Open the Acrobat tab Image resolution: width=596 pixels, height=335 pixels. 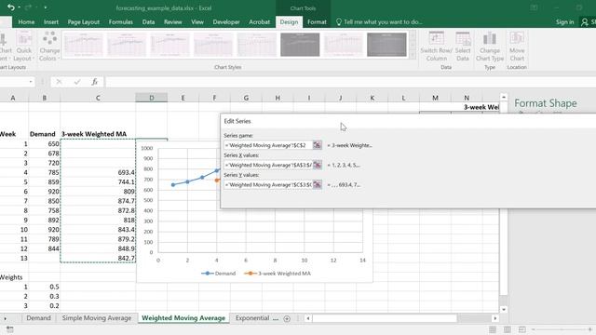[x=259, y=22]
